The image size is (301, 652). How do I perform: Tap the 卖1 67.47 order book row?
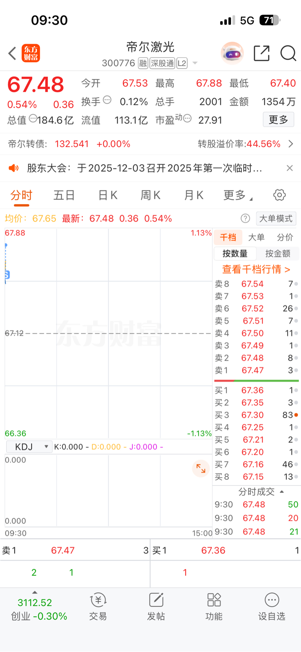tap(256, 370)
